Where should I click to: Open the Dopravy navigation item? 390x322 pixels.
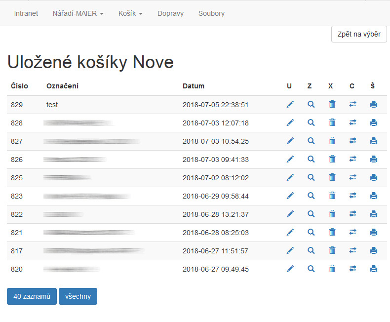170,13
